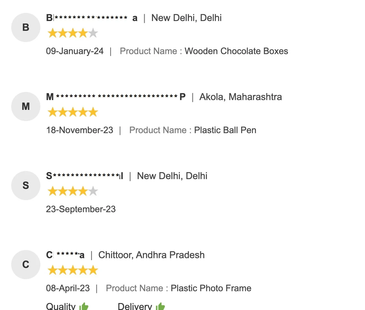Click the 23-September-23 review date
Screen dimensions: 365x310
click(81, 209)
